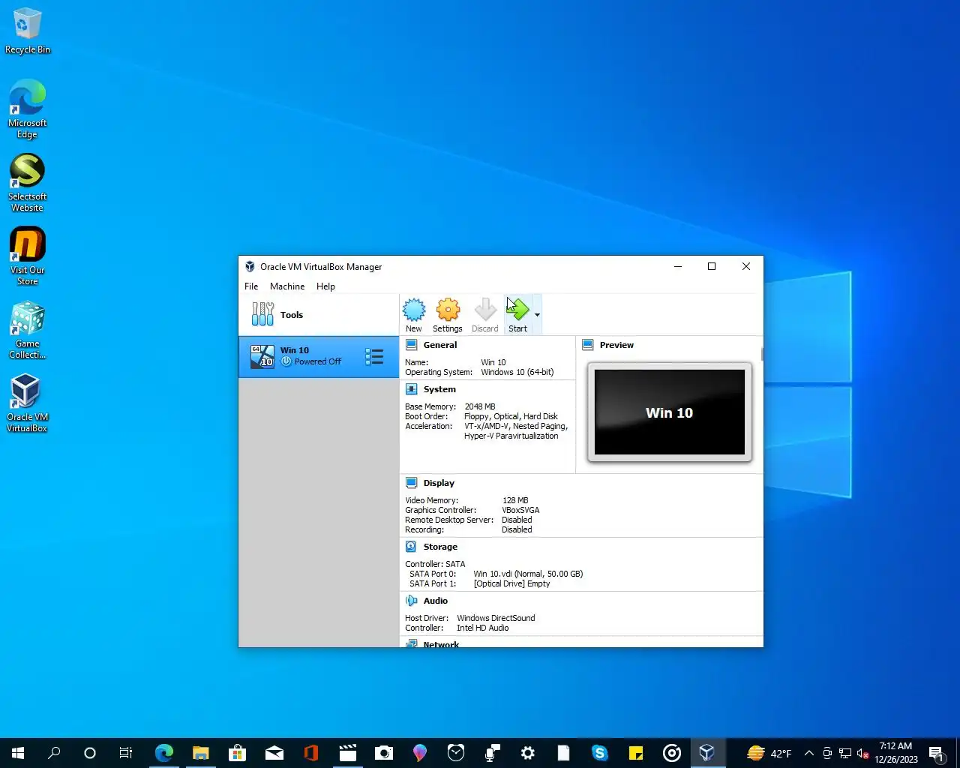Open the Help menu
This screenshot has width=960, height=768.
pyautogui.click(x=325, y=286)
